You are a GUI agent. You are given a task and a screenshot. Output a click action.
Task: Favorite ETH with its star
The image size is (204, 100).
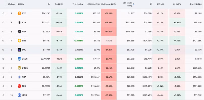(x=3, y=22)
